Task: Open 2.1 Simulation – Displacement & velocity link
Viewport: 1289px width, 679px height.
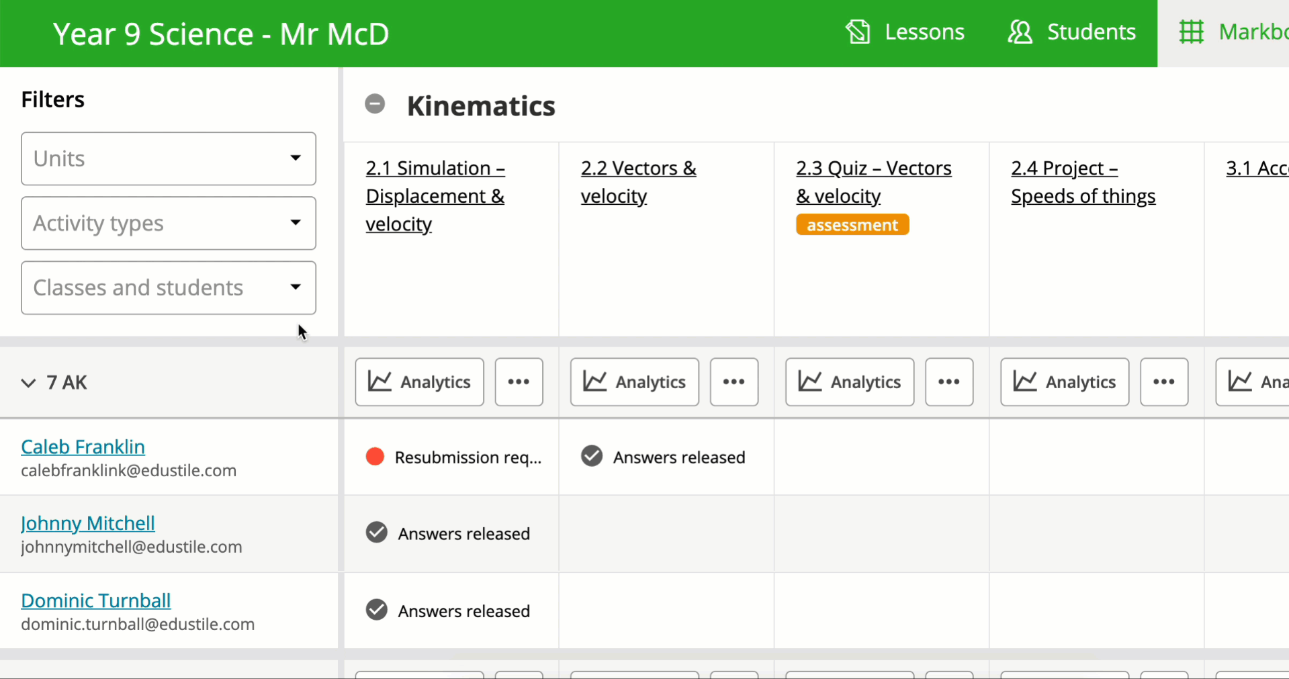Action: click(x=435, y=196)
